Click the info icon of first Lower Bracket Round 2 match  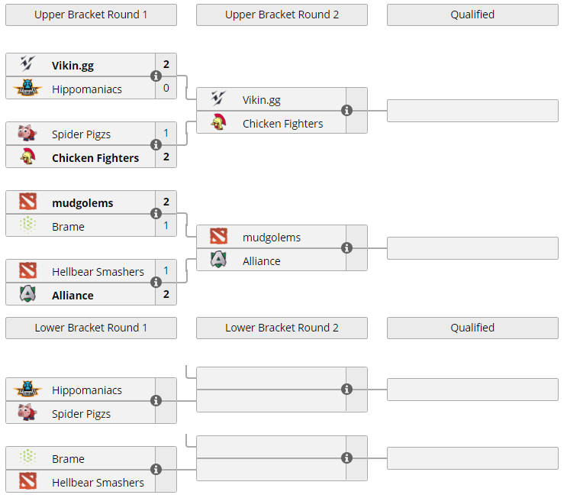pos(347,390)
